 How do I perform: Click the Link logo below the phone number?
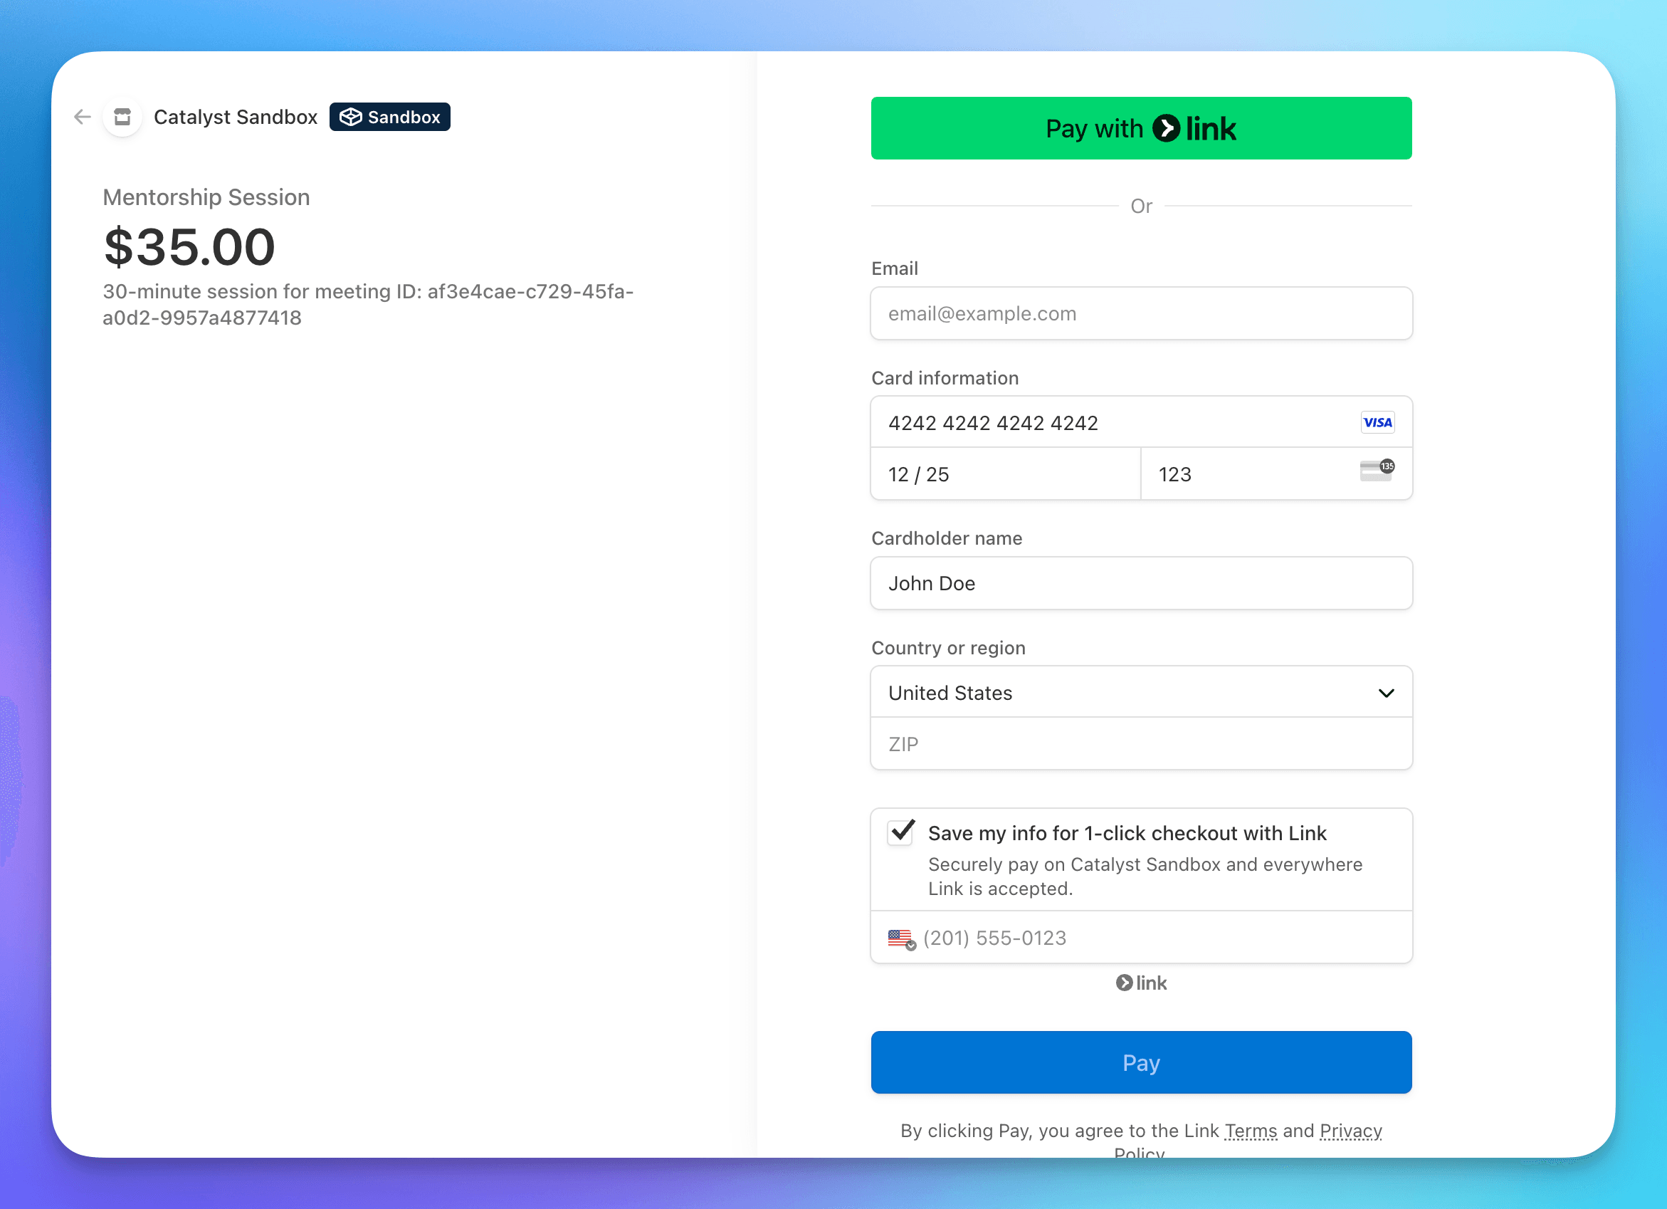[1141, 983]
